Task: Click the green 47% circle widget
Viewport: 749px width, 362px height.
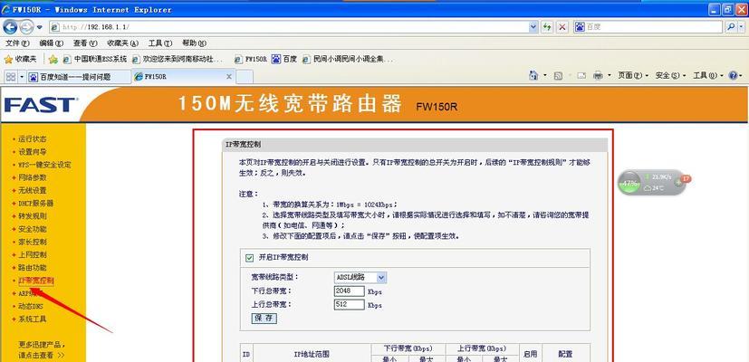Action: (x=629, y=183)
